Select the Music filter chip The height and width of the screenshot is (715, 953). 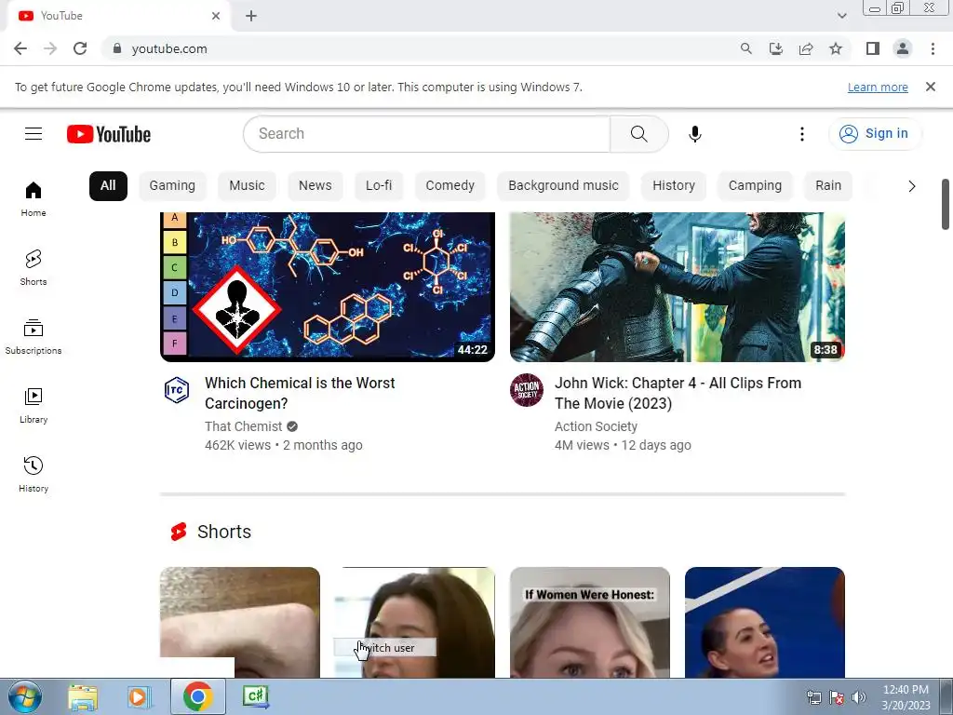pos(247,186)
